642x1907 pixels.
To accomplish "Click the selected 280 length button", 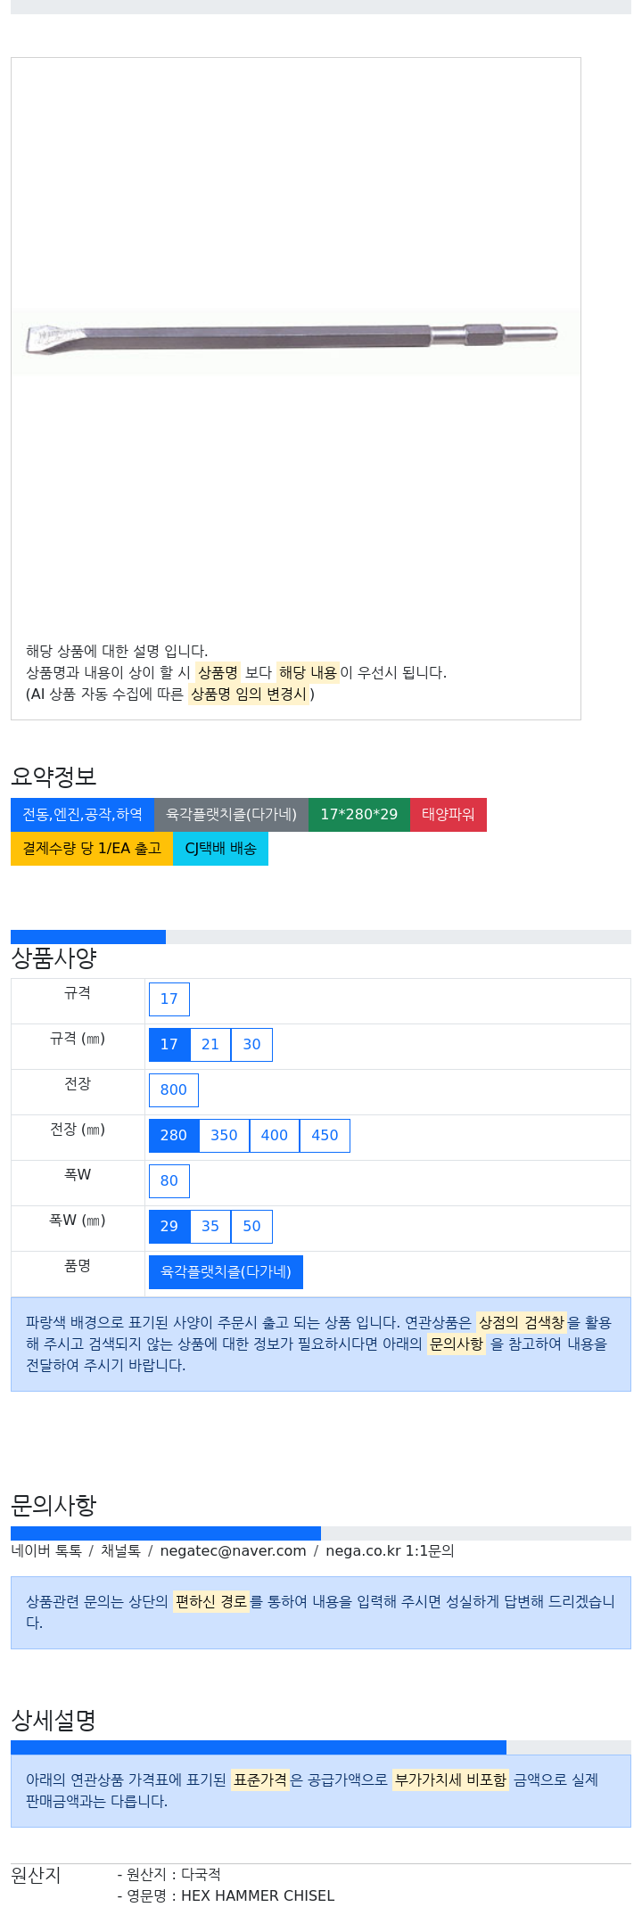I will pyautogui.click(x=174, y=1136).
